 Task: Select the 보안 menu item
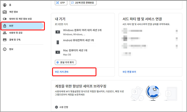point(22,26)
